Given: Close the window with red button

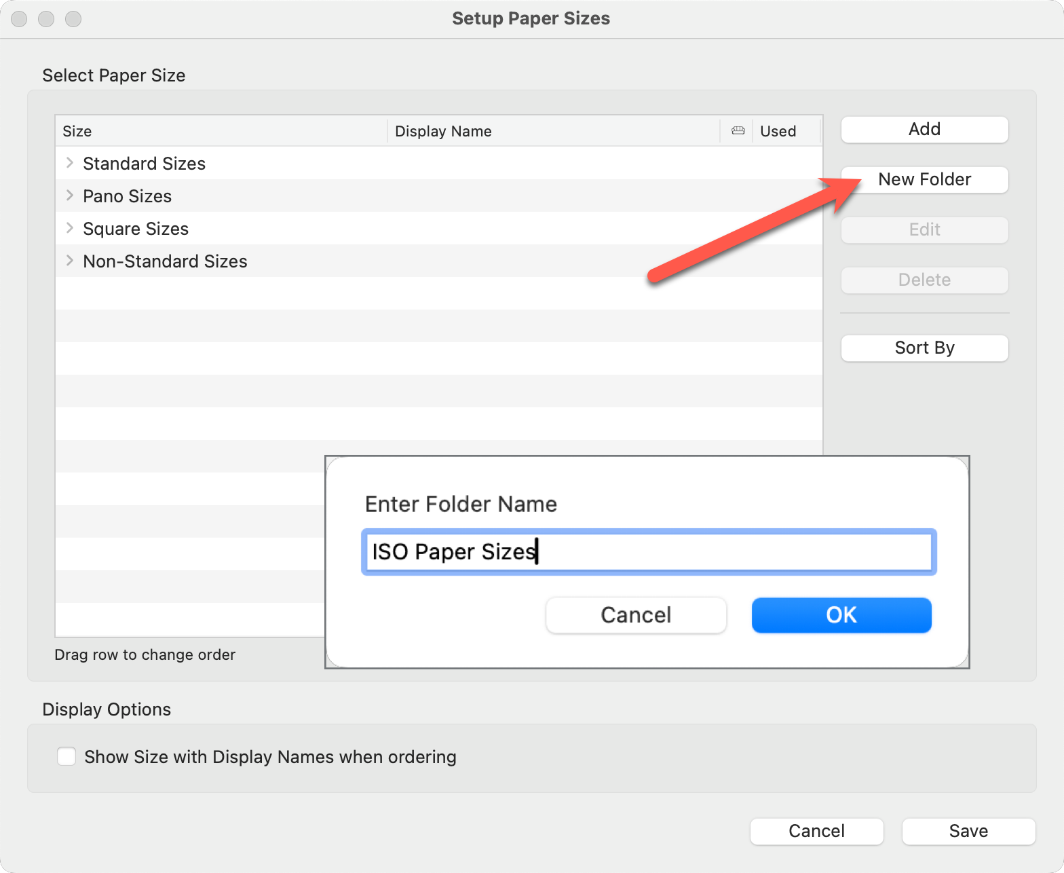Looking at the screenshot, I should (x=19, y=19).
